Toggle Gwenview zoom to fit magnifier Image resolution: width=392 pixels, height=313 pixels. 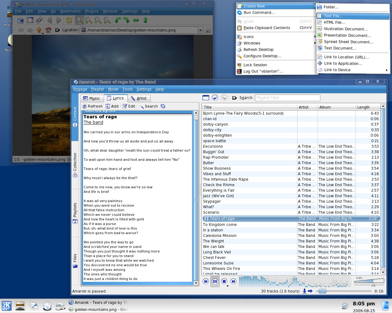tap(79, 20)
